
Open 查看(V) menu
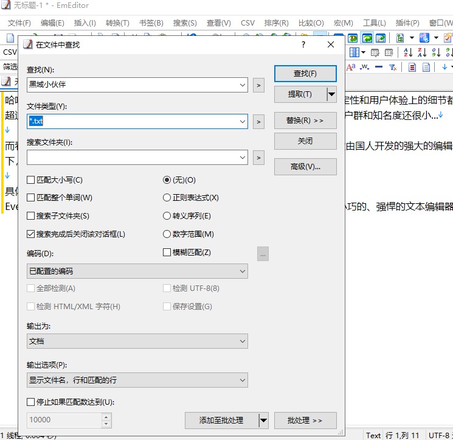pyautogui.click(x=219, y=23)
